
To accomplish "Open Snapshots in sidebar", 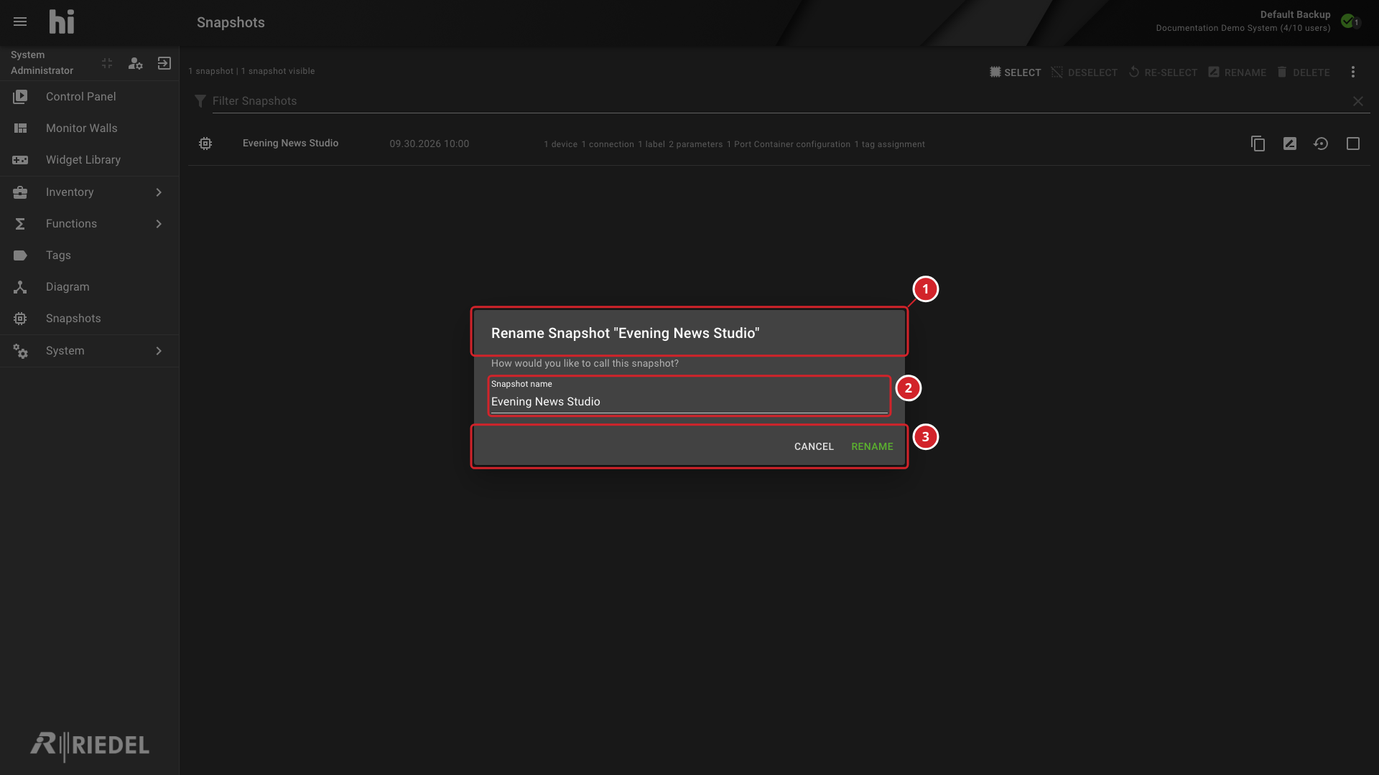I will pos(90,318).
